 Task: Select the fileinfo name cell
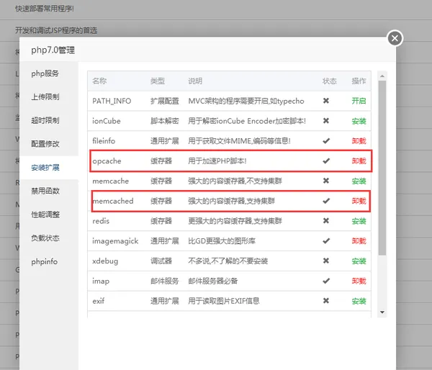[104, 141]
